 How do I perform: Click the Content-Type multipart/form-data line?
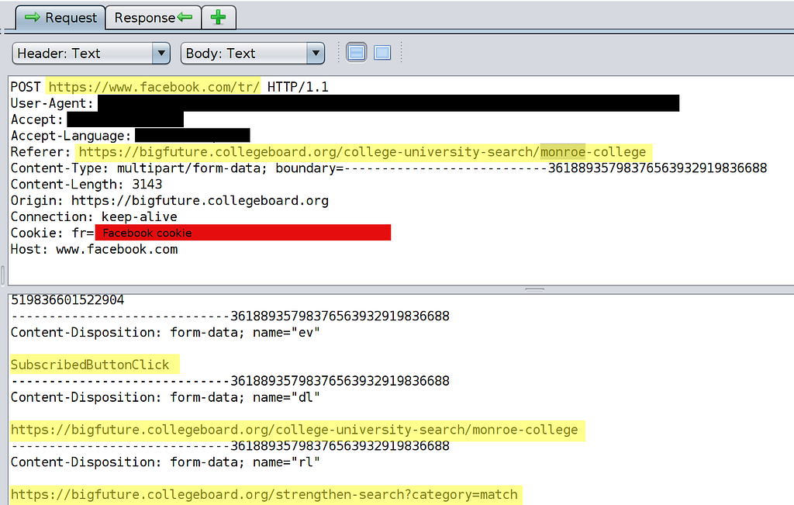coord(389,168)
